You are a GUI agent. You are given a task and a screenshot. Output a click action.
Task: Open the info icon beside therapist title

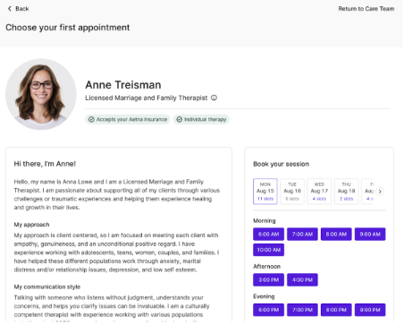point(214,98)
